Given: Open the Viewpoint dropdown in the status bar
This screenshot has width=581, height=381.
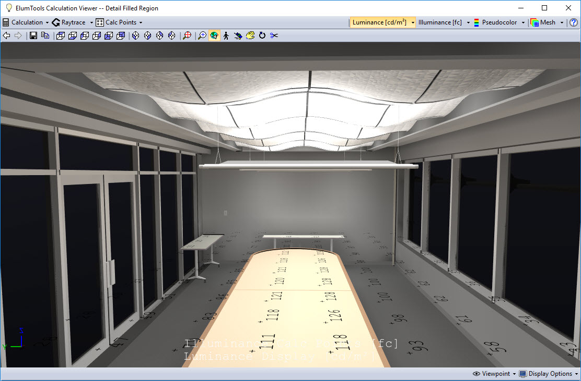Looking at the screenshot, I should (492, 374).
